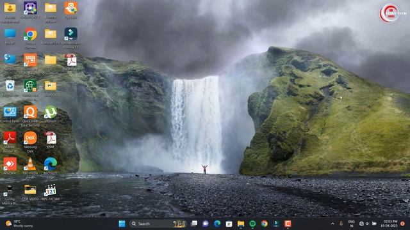
Task: Open Google Chrome from the taskbar
Action: click(x=265, y=224)
